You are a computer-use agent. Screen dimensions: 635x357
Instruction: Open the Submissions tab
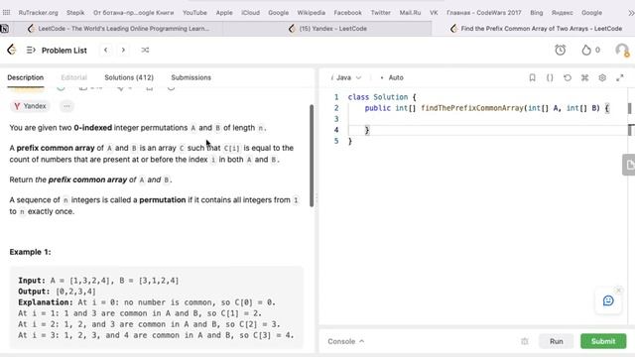coord(190,77)
